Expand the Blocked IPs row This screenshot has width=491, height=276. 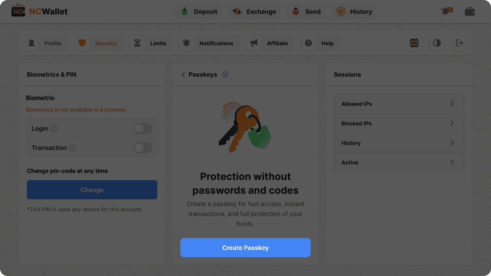(x=399, y=123)
